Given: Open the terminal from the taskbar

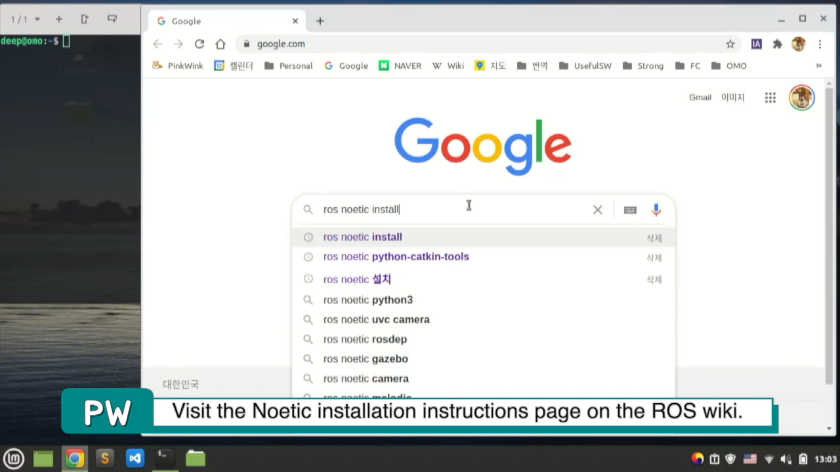Looking at the screenshot, I should coord(165,458).
